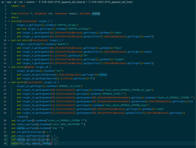Click the 'Function' type on line 3

click(x=24, y=14)
